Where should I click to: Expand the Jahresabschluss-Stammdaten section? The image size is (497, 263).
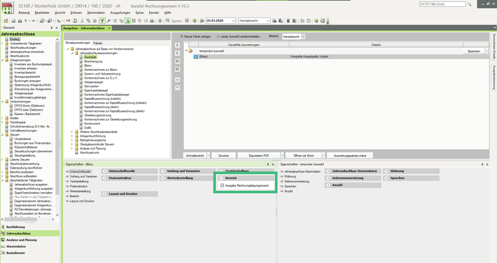pos(328,171)
